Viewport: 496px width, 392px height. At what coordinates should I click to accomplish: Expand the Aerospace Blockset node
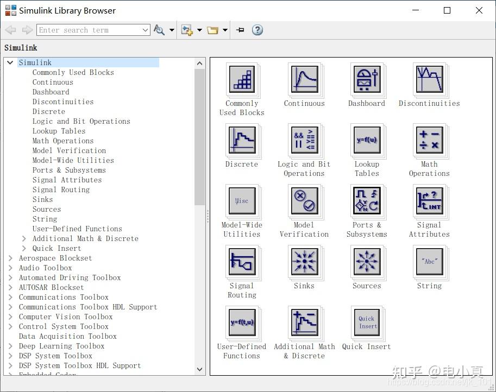(10, 258)
